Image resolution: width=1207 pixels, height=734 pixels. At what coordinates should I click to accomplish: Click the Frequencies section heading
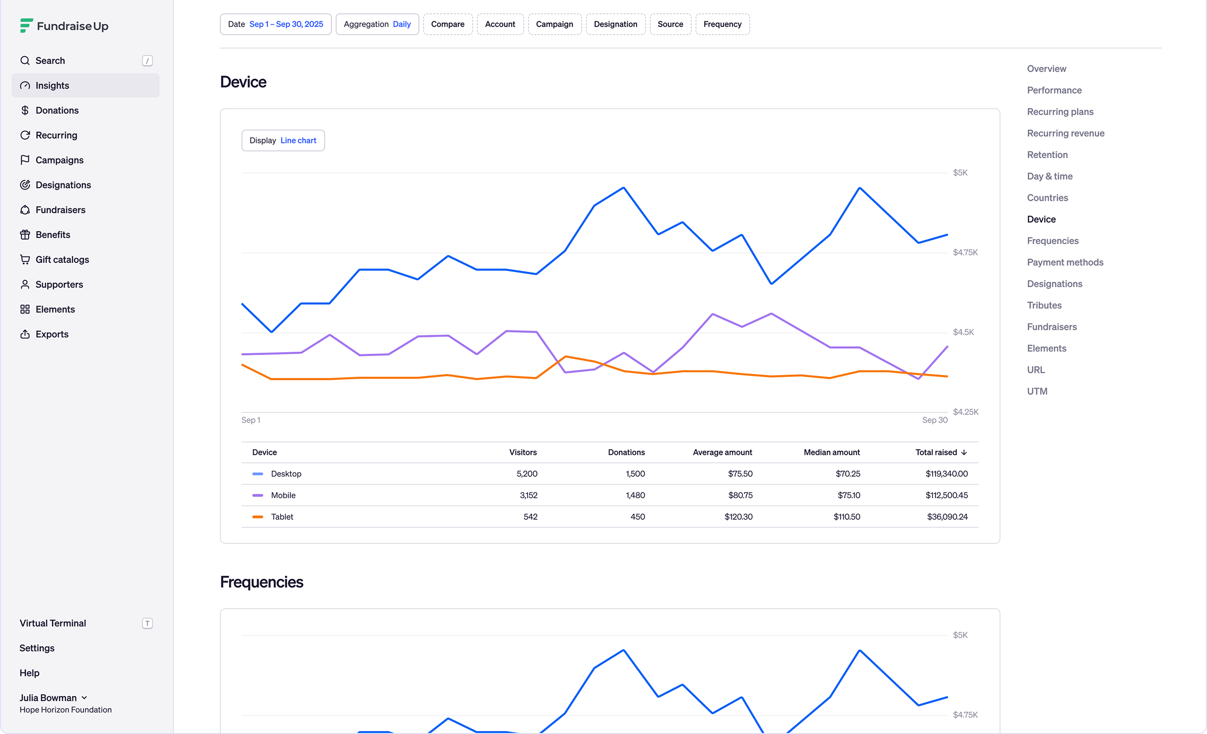[262, 582]
